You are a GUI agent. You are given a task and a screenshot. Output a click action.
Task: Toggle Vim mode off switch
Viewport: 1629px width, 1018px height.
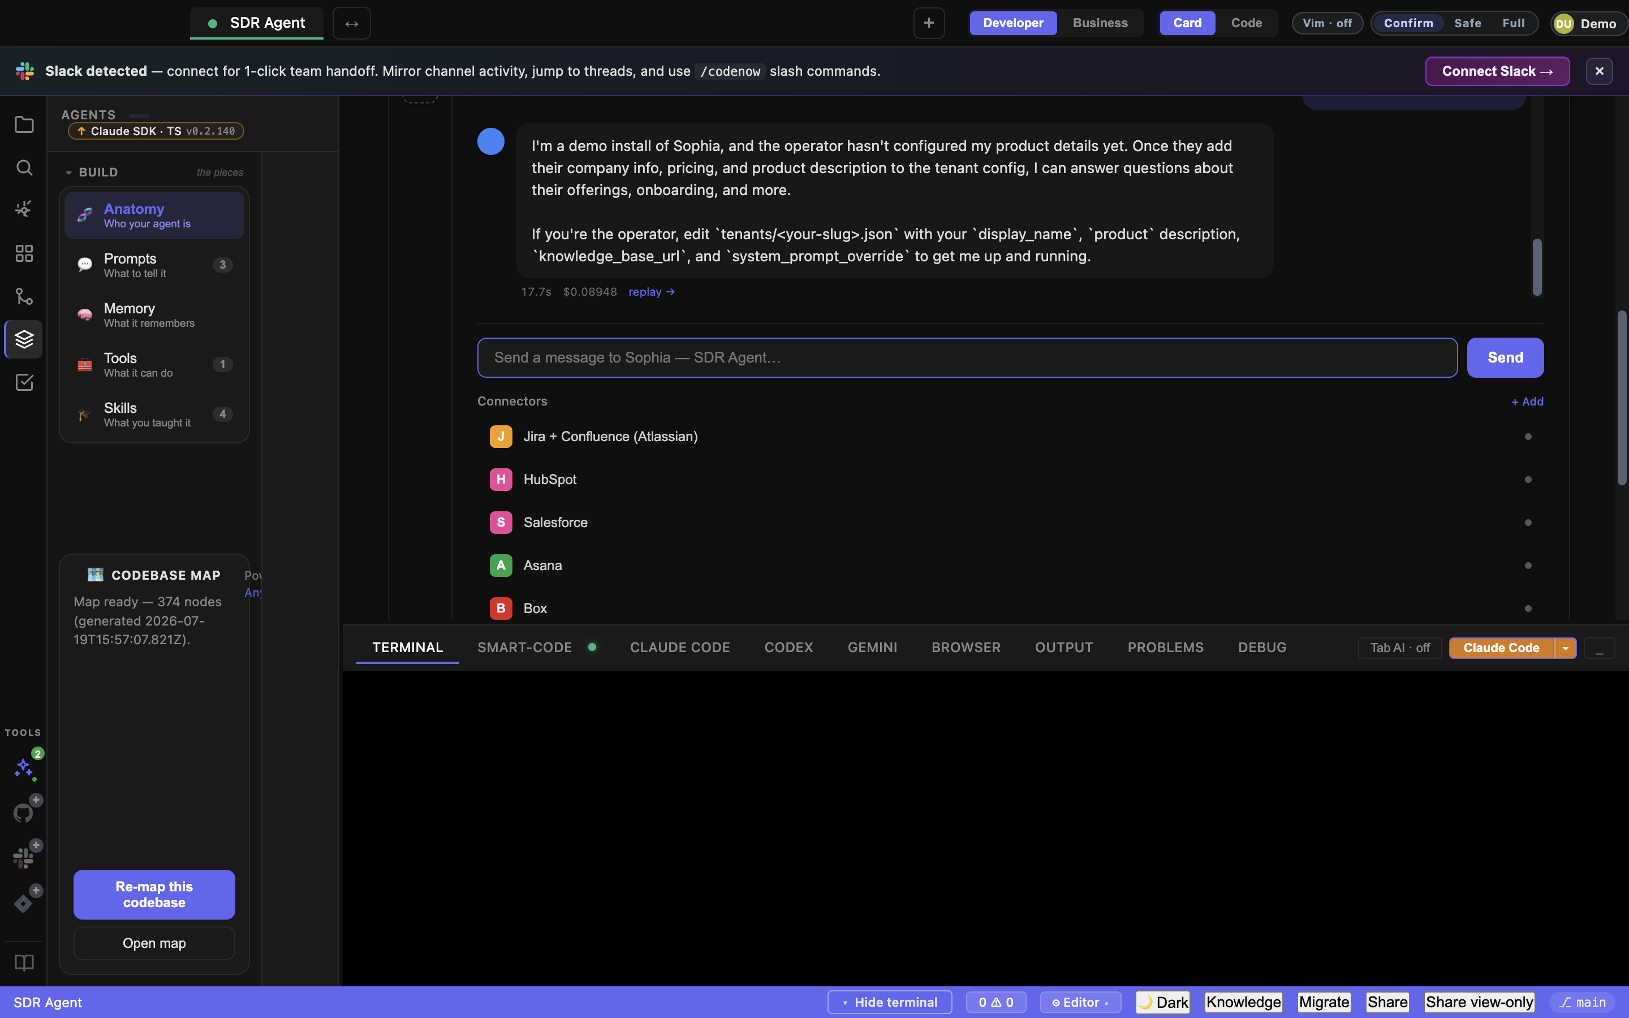[1327, 24]
